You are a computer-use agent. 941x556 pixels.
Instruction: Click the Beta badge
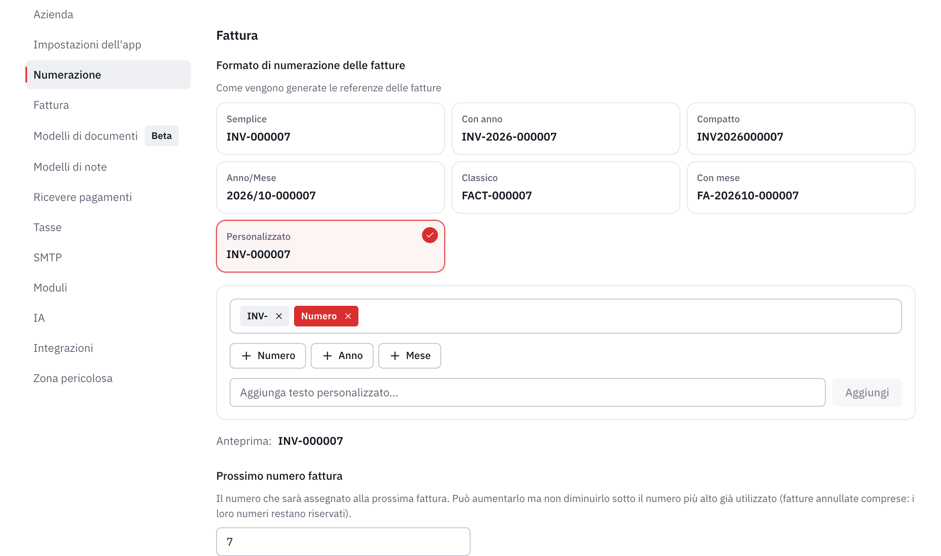(162, 136)
